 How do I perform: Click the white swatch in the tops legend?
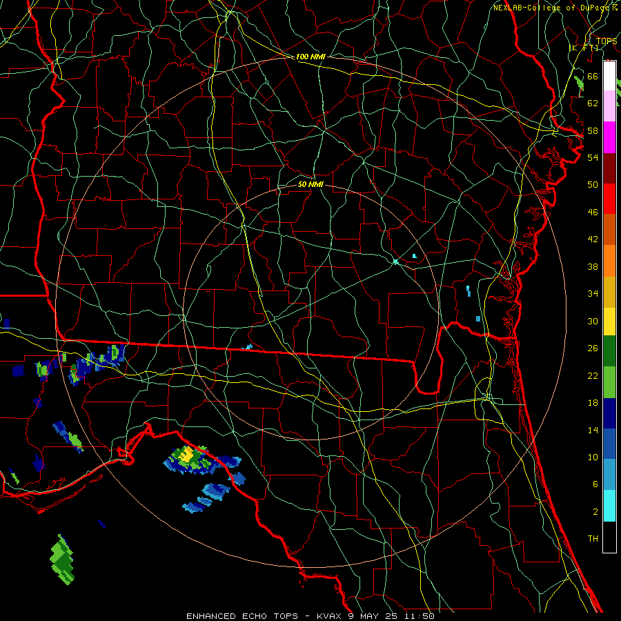609,76
